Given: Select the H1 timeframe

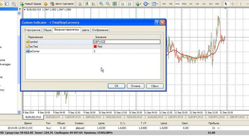Looking at the screenshot, I should [x=191, y=3].
